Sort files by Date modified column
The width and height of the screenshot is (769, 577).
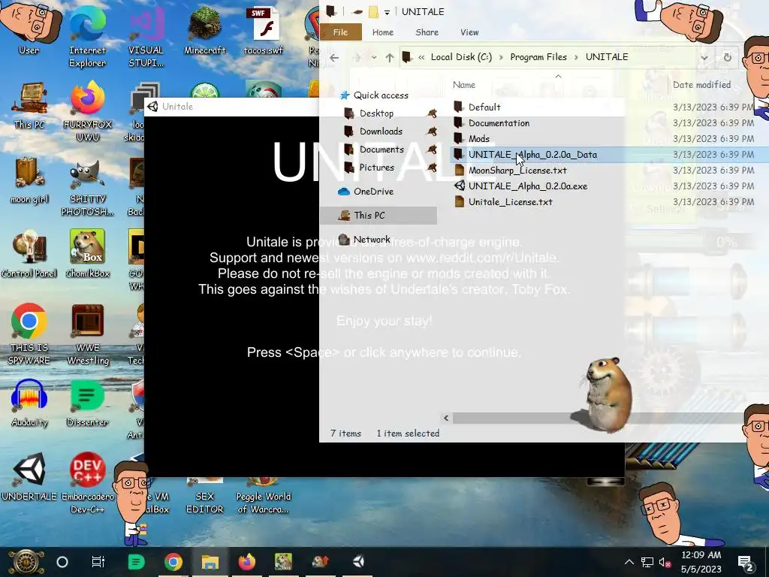pyautogui.click(x=702, y=85)
